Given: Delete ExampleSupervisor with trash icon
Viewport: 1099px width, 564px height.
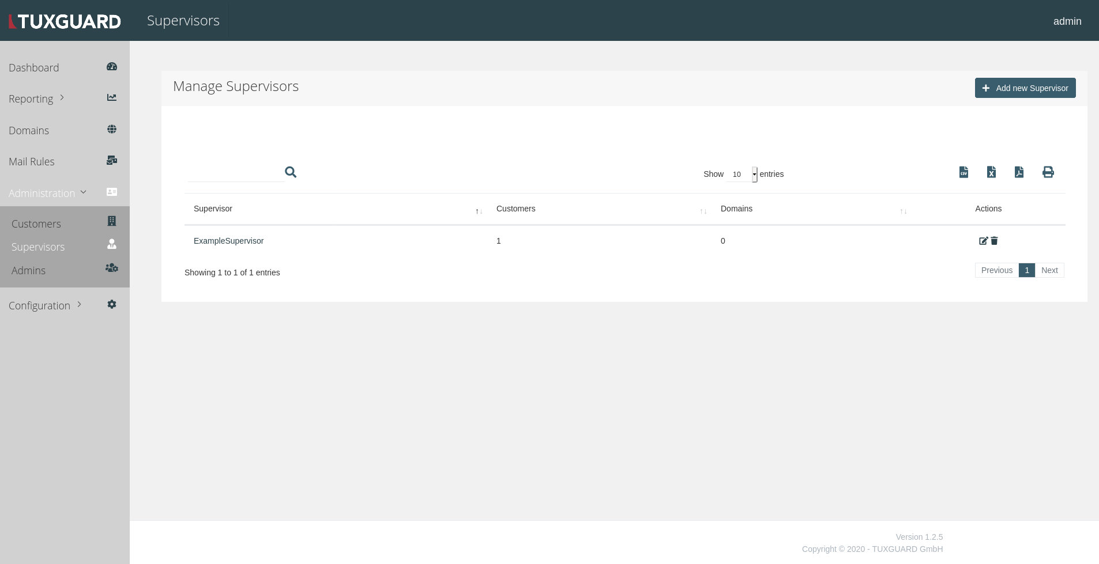Looking at the screenshot, I should pyautogui.click(x=994, y=241).
